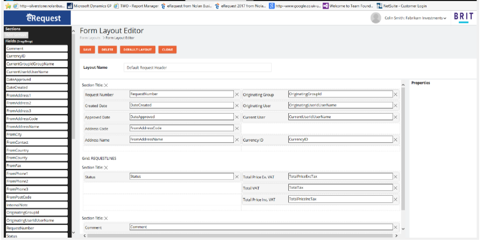The height and width of the screenshot is (243, 484).
Task: Click the X beside the Status field
Action: click(237, 176)
